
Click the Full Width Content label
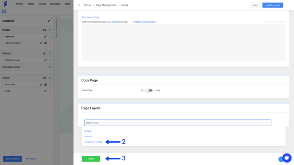coord(12,60)
